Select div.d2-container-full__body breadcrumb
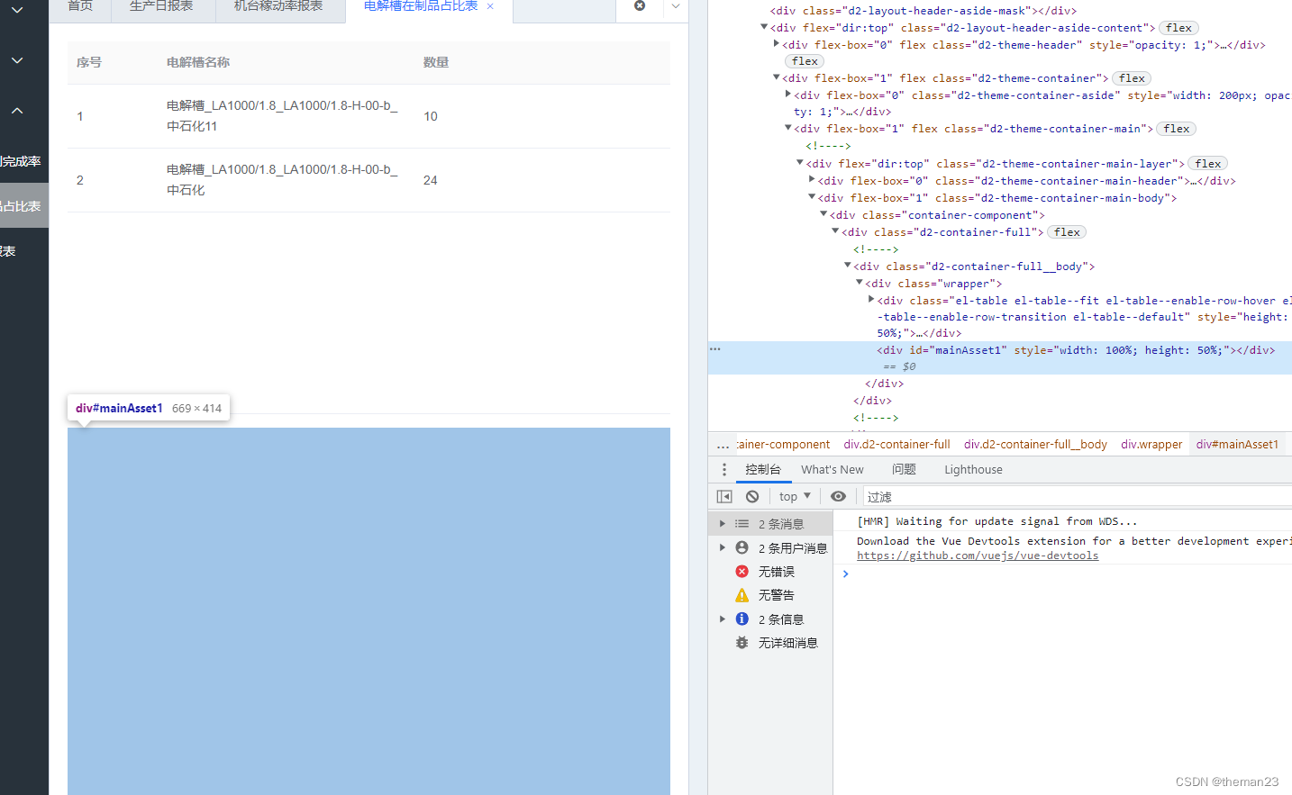1292x795 pixels. (x=1035, y=445)
